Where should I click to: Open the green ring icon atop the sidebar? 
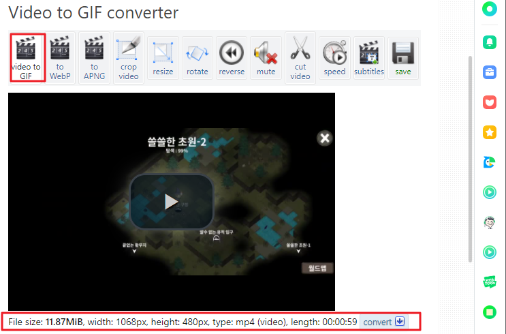[x=490, y=9]
